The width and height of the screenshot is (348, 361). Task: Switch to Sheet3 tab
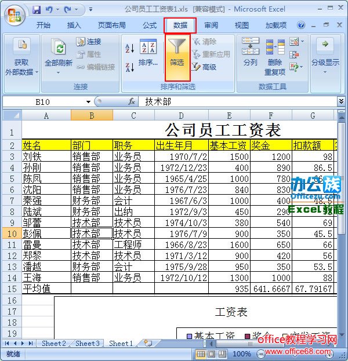[x=88, y=343]
